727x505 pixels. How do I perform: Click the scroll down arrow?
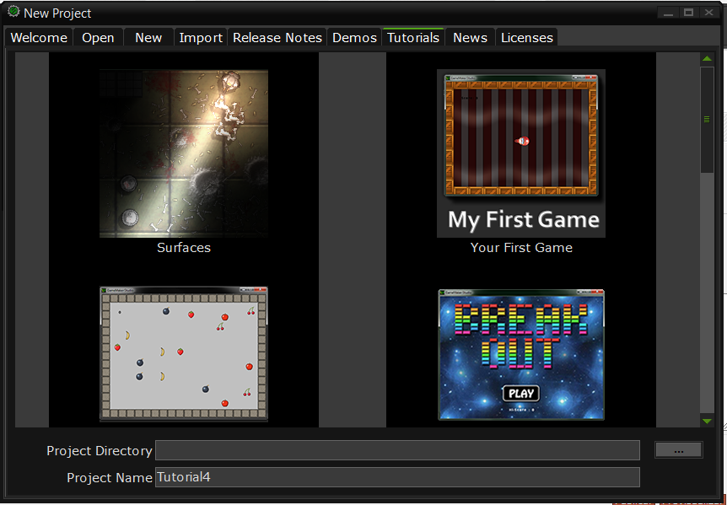click(707, 422)
